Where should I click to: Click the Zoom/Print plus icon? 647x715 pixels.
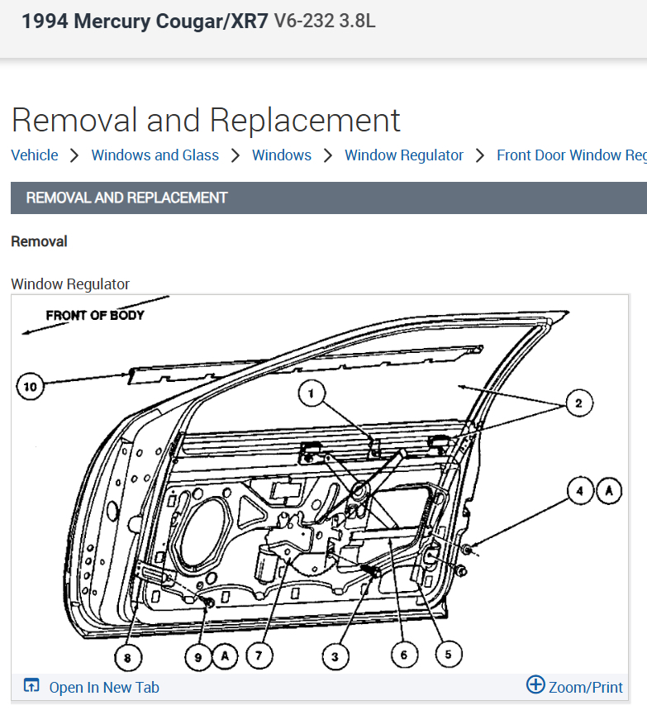click(x=535, y=684)
